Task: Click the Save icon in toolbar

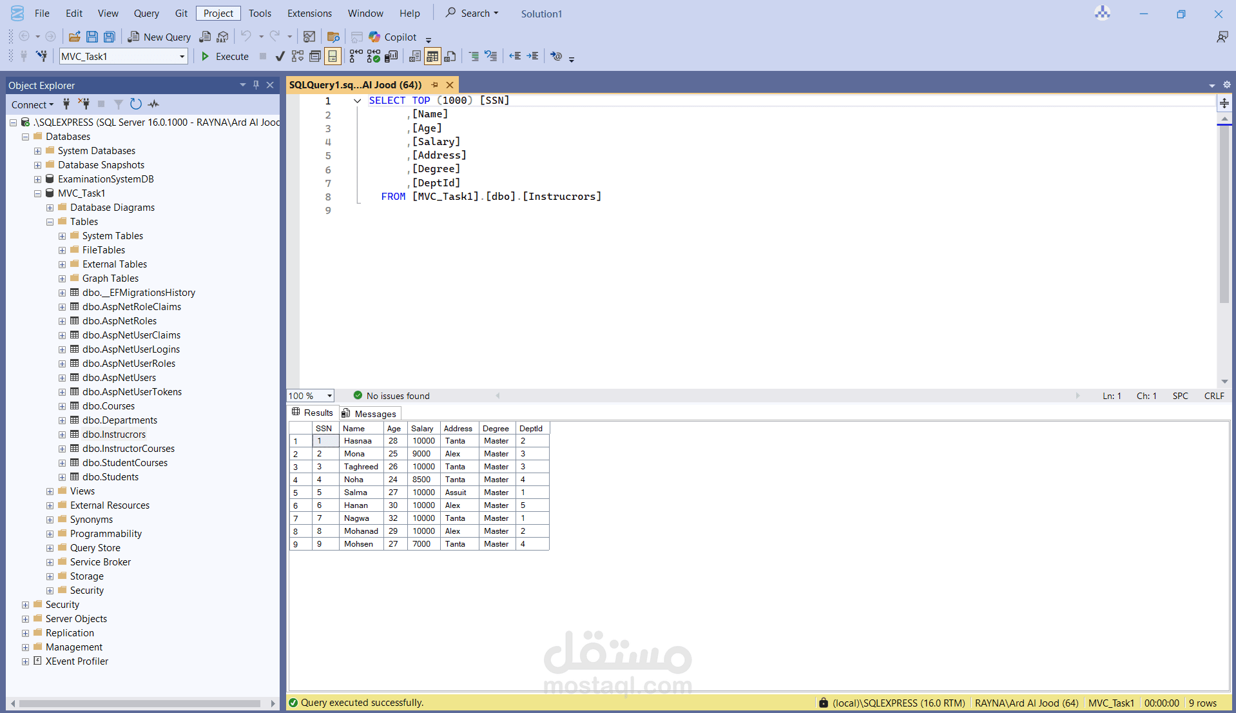Action: click(92, 37)
